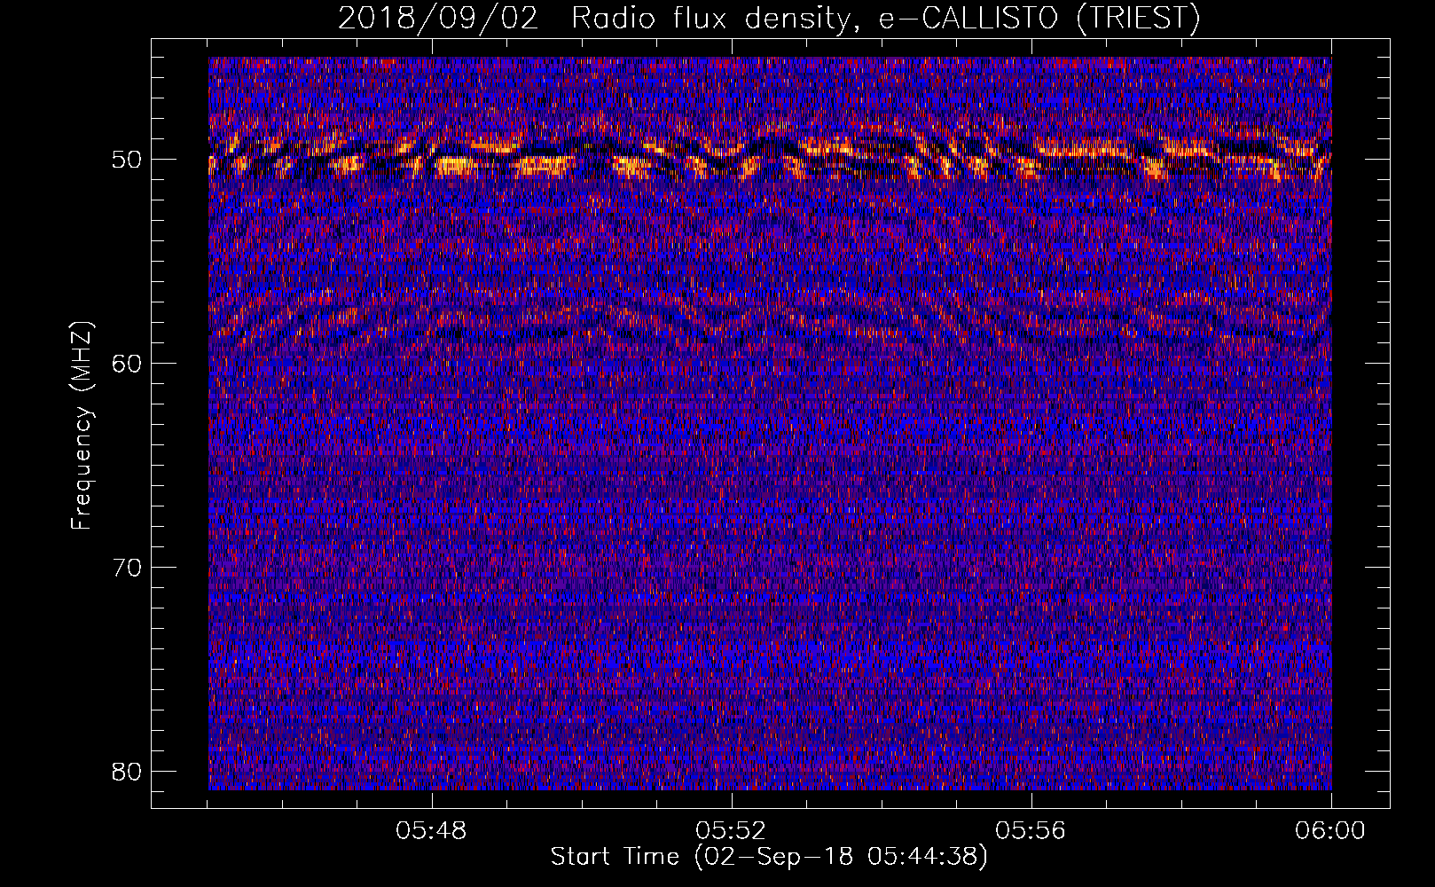The width and height of the screenshot is (1435, 887).
Task: Click the 70 frequency tick label
Action: pos(128,568)
